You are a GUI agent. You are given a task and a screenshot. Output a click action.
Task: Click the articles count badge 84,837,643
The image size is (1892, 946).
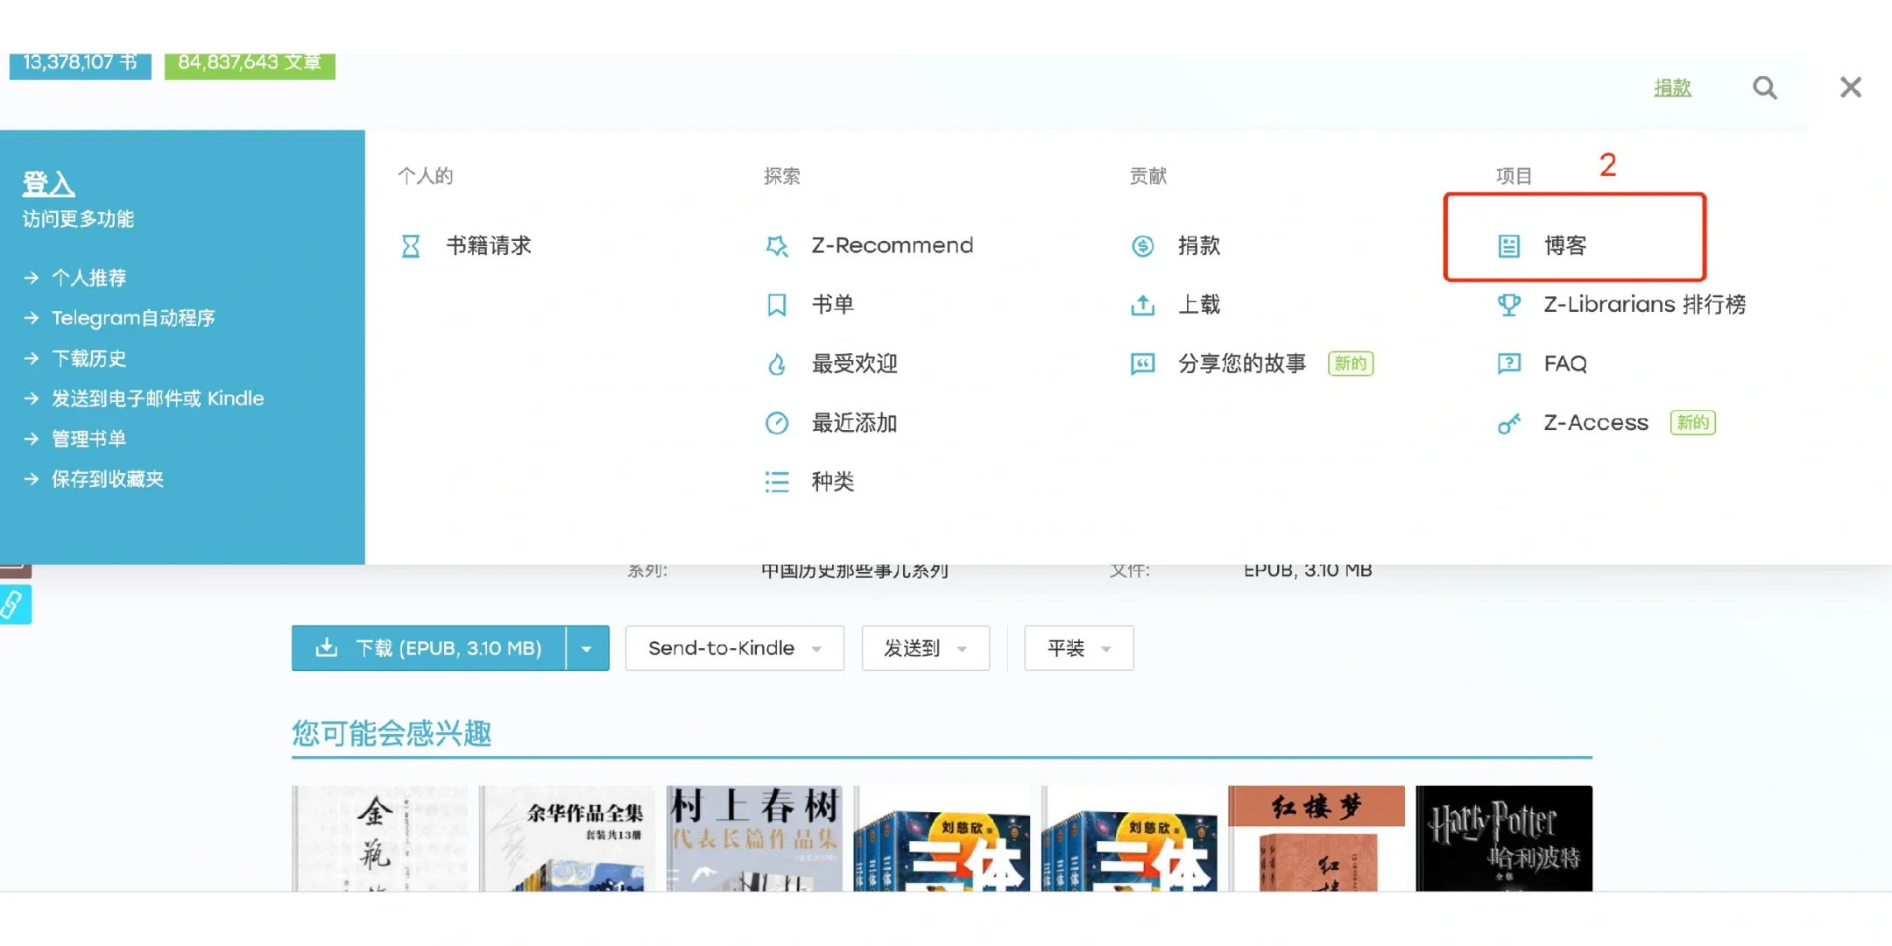250,65
